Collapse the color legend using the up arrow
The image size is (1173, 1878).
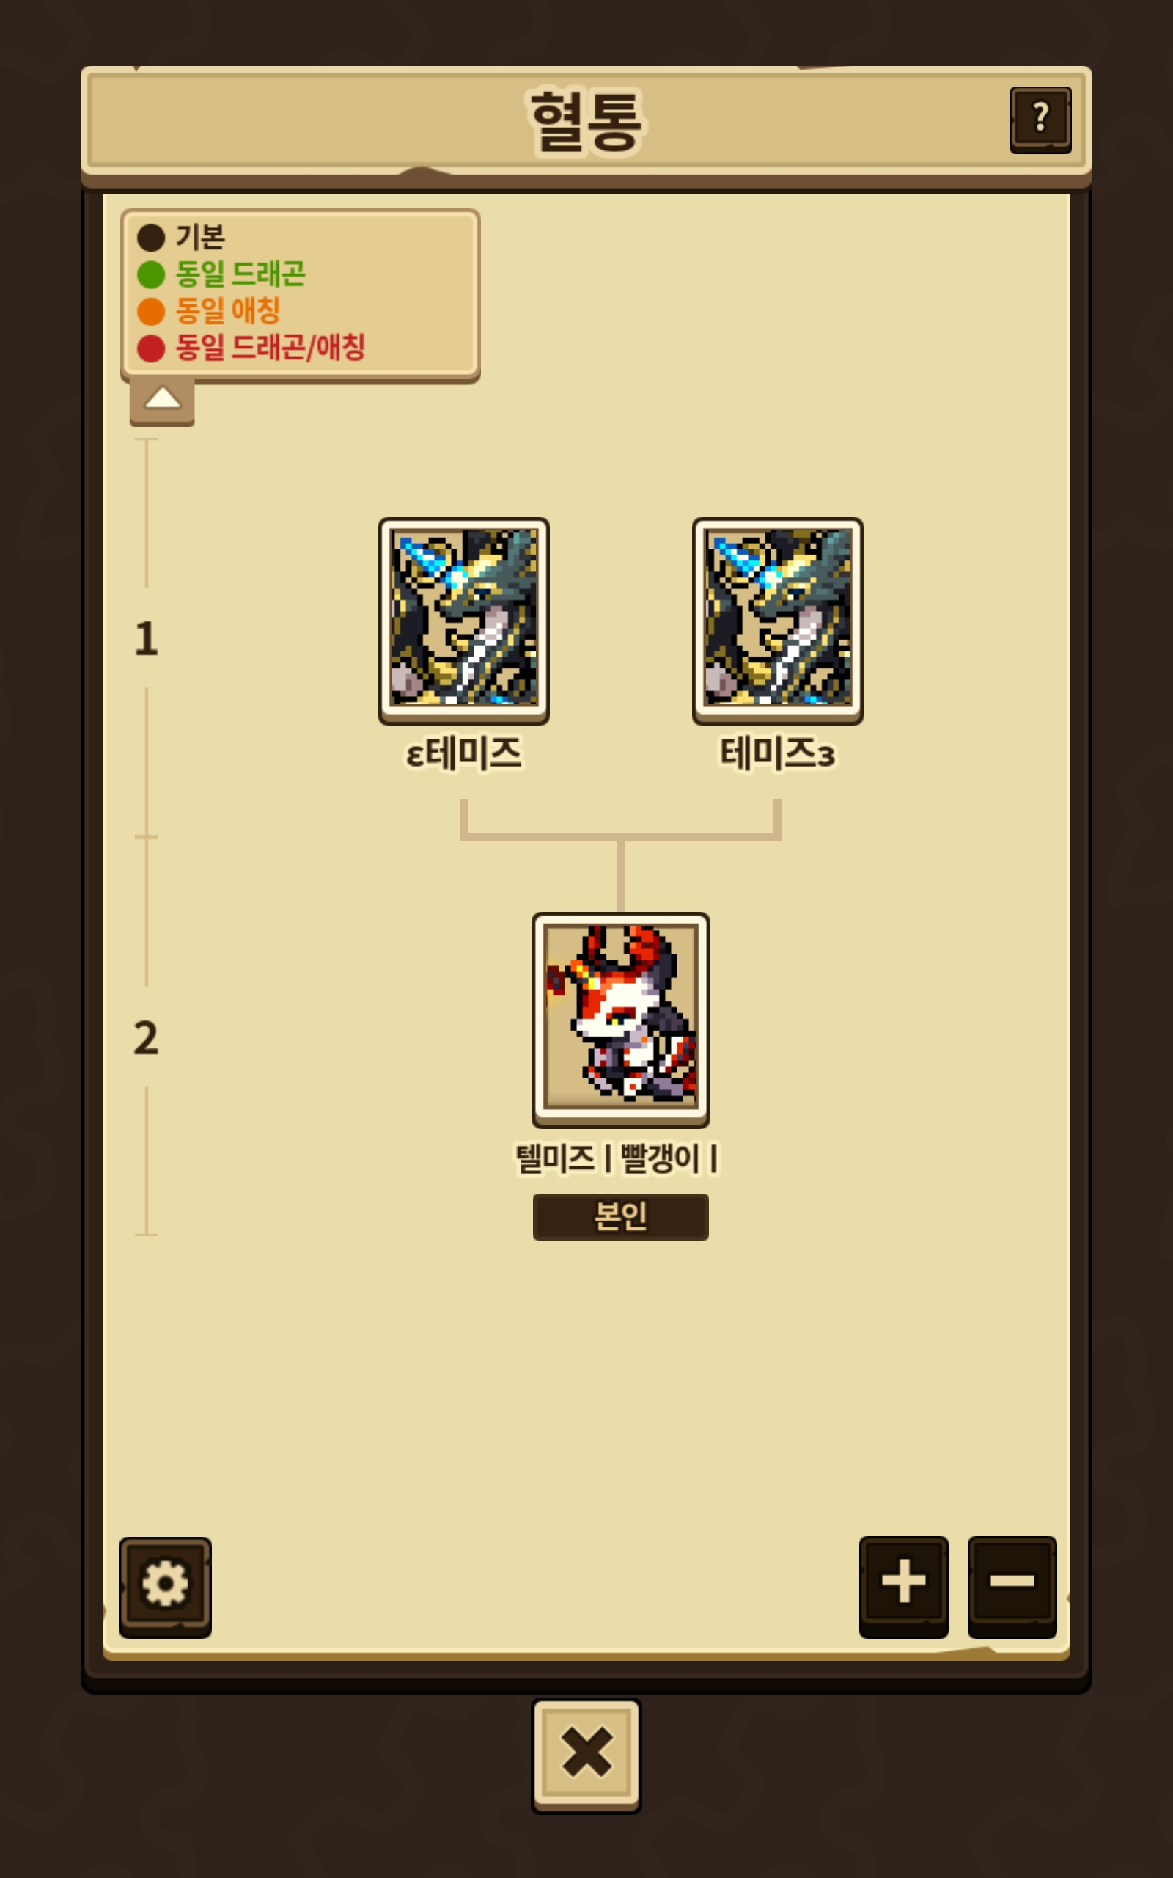(x=162, y=401)
